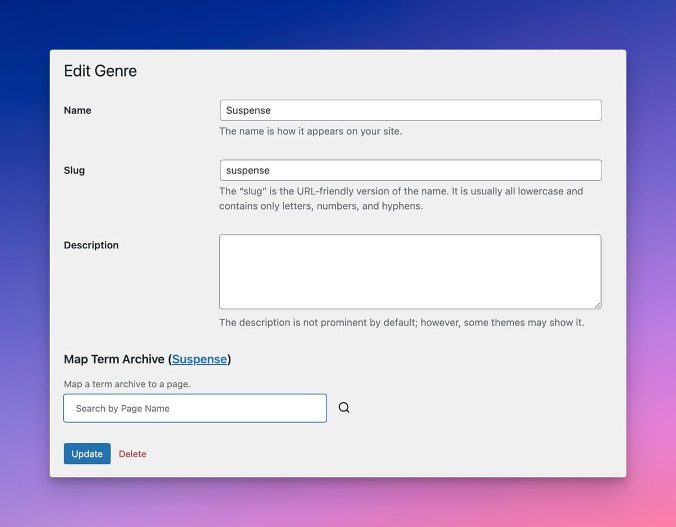Click the red Delete link
676x527 pixels.
click(x=132, y=454)
